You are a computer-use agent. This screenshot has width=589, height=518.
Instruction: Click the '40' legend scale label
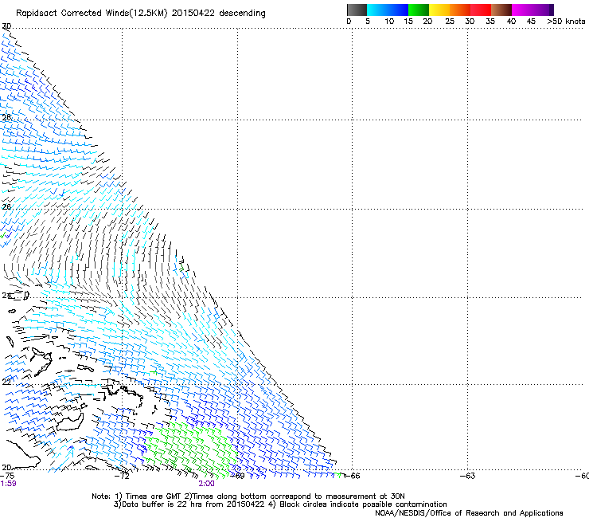(x=511, y=22)
